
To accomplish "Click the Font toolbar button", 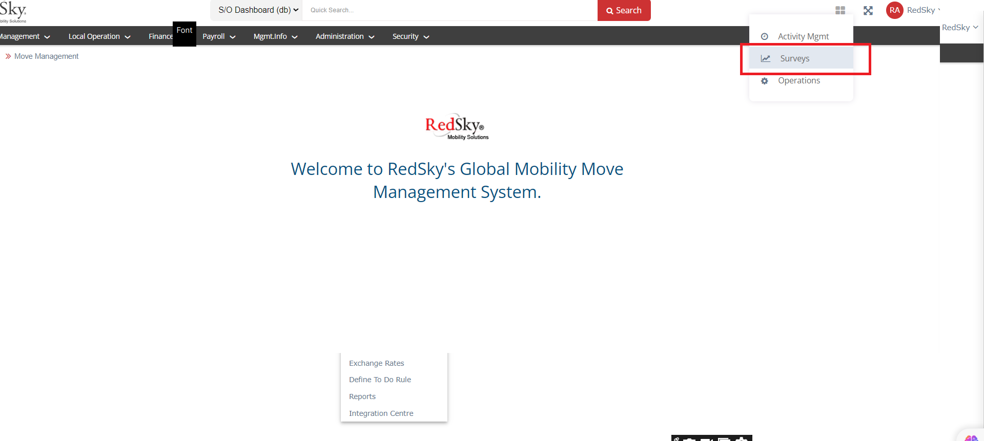I will (x=184, y=34).
